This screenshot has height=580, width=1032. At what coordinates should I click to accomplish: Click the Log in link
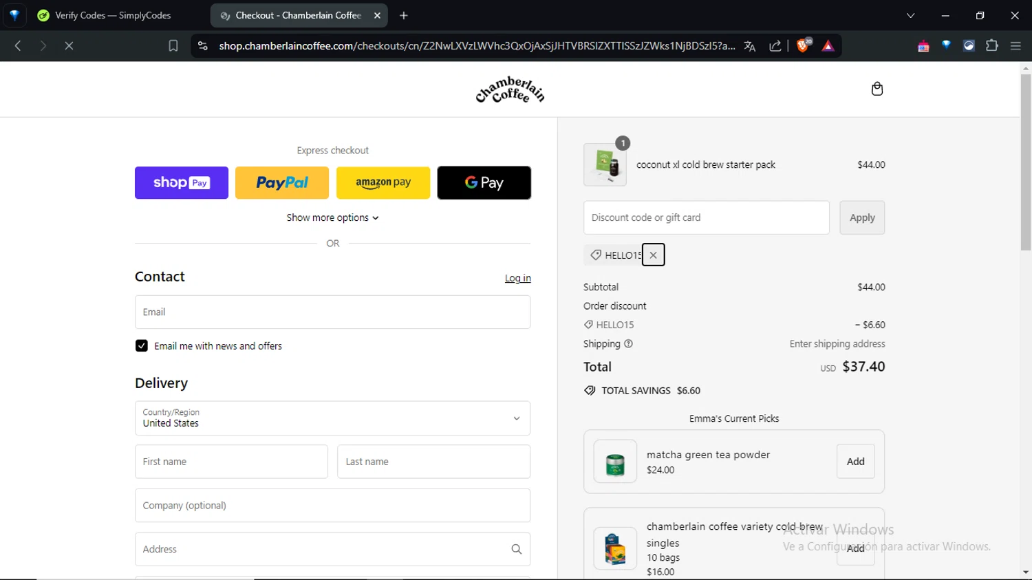(x=518, y=278)
